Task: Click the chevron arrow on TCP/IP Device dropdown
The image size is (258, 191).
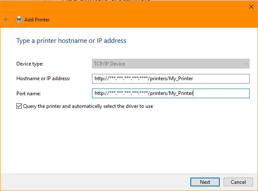Action: coord(246,64)
